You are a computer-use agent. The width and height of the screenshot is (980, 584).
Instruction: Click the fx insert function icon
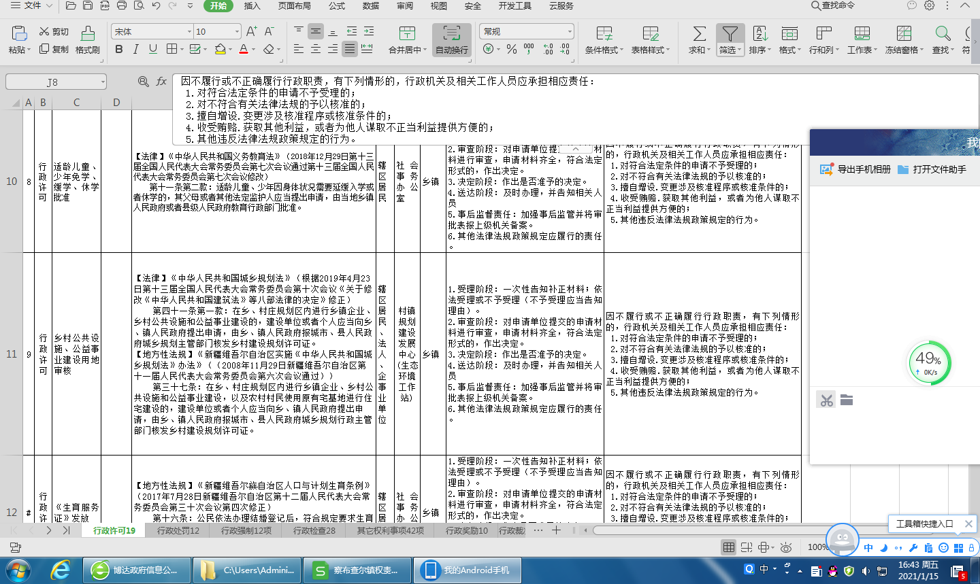pos(161,82)
